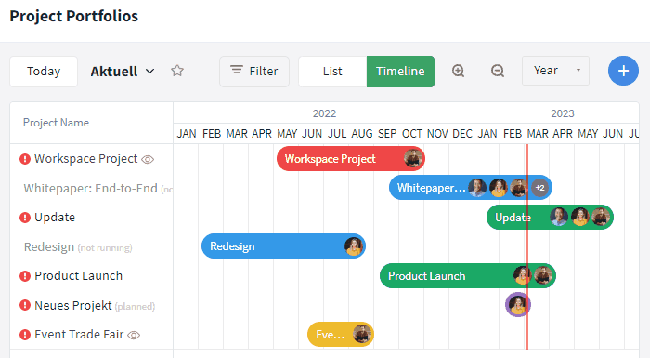This screenshot has height=358, width=650.
Task: Click the Neues Projekt purple-ringed avatar marker
Action: click(518, 305)
